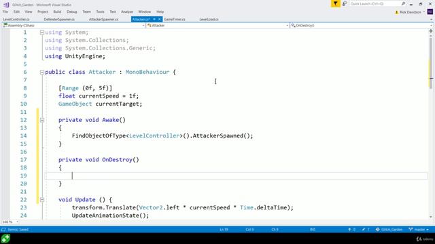Open the Team menu

coord(86,12)
